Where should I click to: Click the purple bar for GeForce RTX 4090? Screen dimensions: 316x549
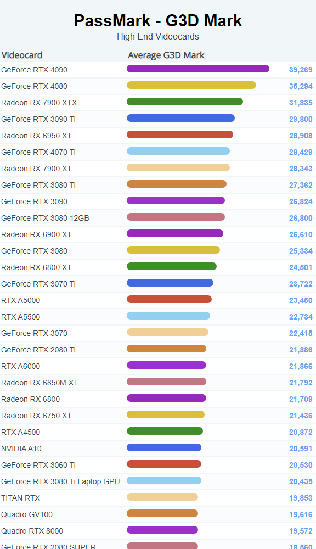tap(198, 69)
